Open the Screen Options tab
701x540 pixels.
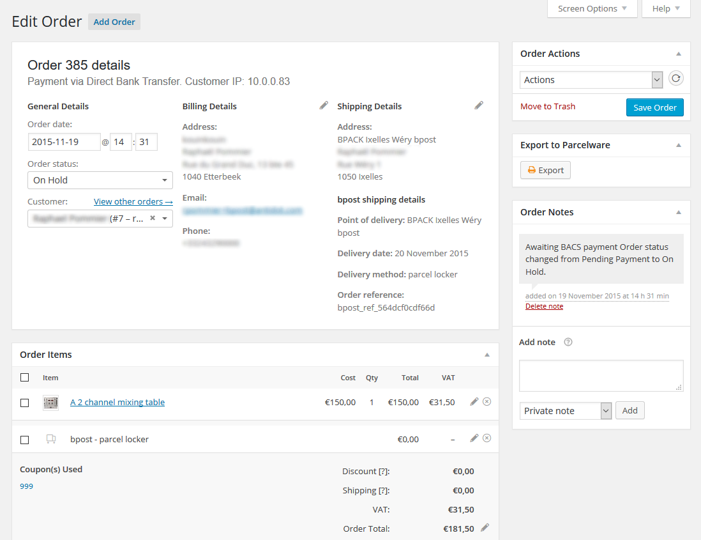[592, 9]
